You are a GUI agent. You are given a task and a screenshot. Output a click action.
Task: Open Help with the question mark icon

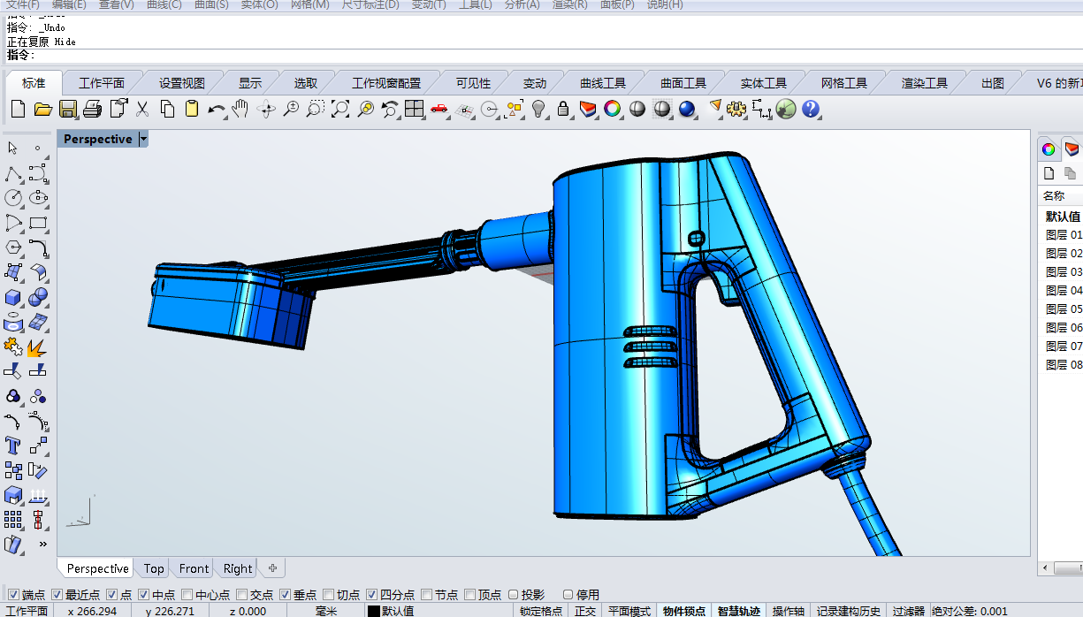811,109
